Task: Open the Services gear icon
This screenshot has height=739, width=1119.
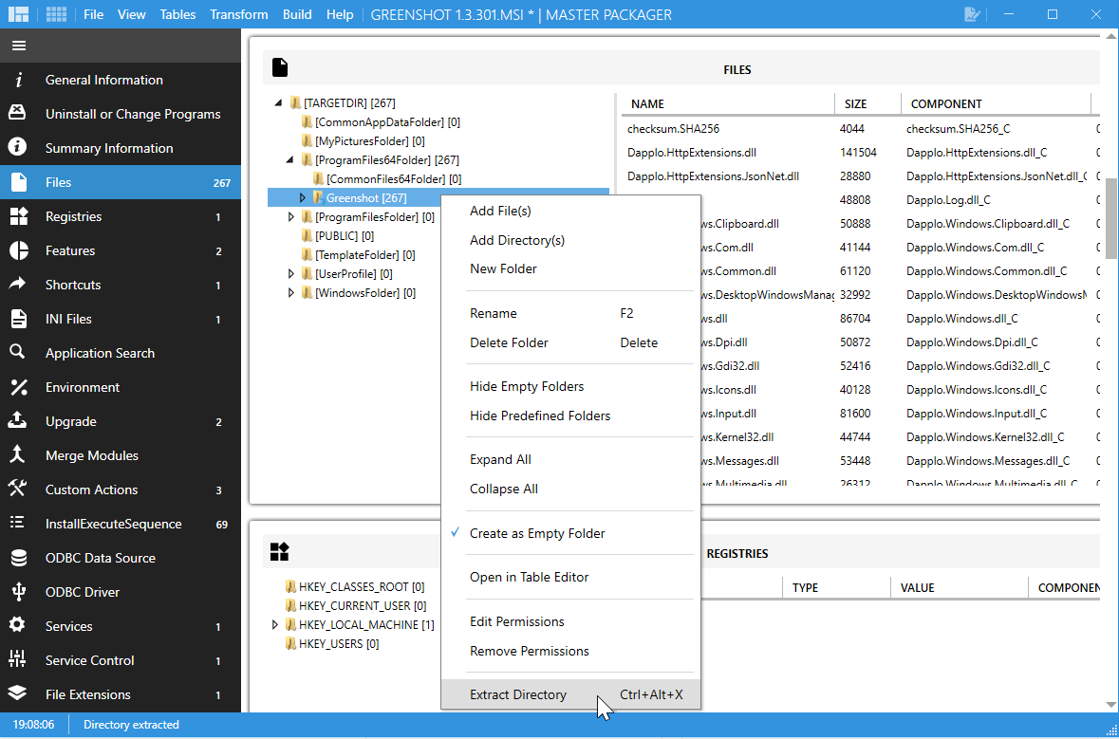Action: pyautogui.click(x=17, y=626)
